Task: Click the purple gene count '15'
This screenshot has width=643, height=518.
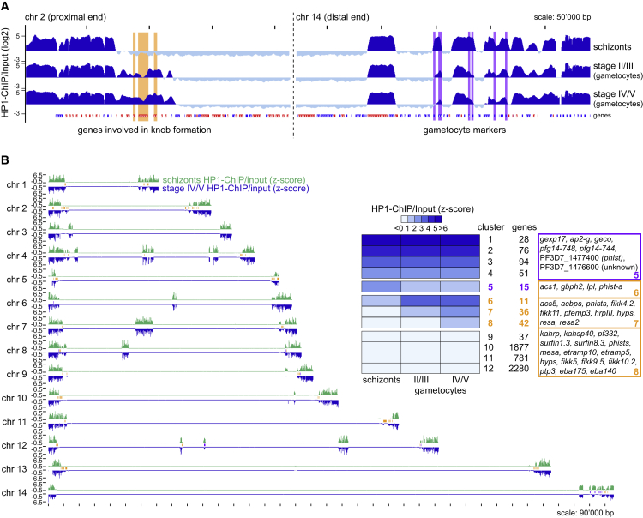Action: tap(524, 287)
